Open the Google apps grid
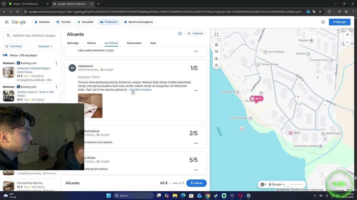 pyautogui.click(x=323, y=22)
